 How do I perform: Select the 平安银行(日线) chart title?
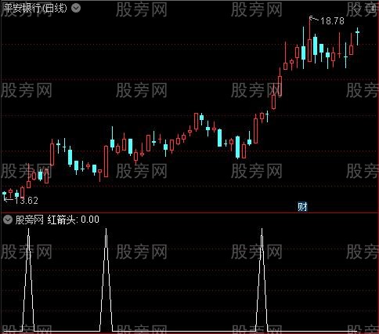35,9
